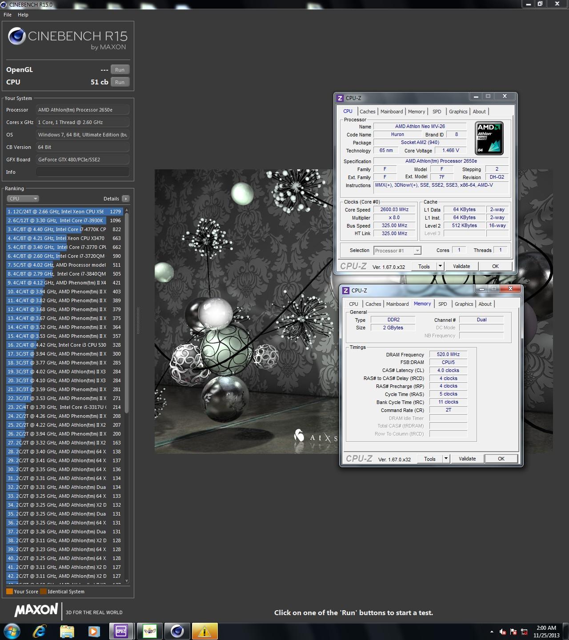569x640 pixels.
Task: Click the Identical System legend swatch
Action: 43,592
